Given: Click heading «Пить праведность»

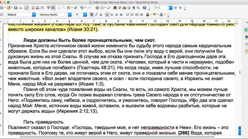Looking at the screenshot, I should tap(43, 122).
